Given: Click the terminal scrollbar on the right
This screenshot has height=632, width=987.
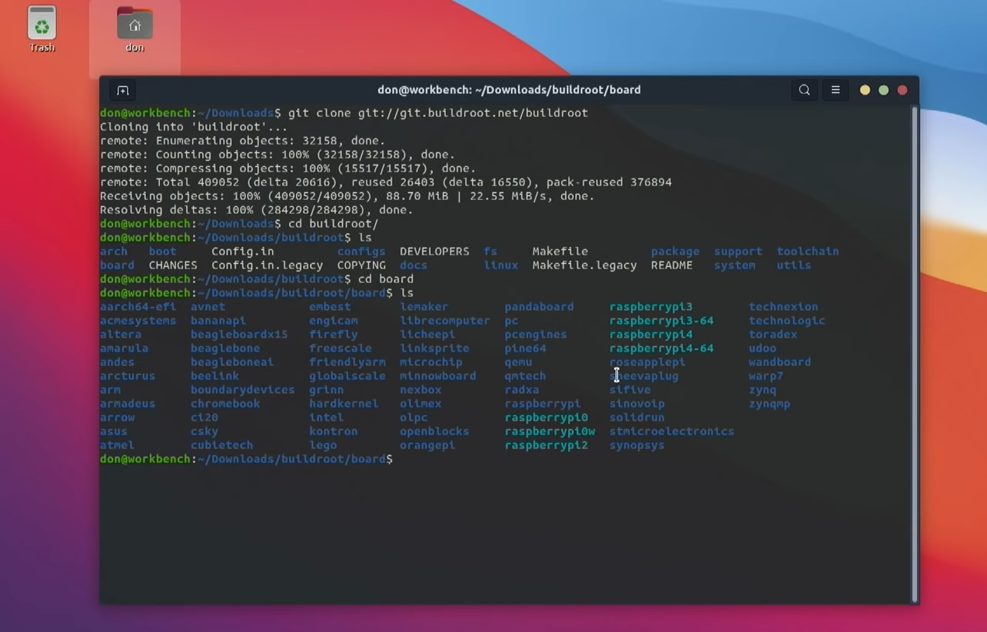Looking at the screenshot, I should point(915,308).
